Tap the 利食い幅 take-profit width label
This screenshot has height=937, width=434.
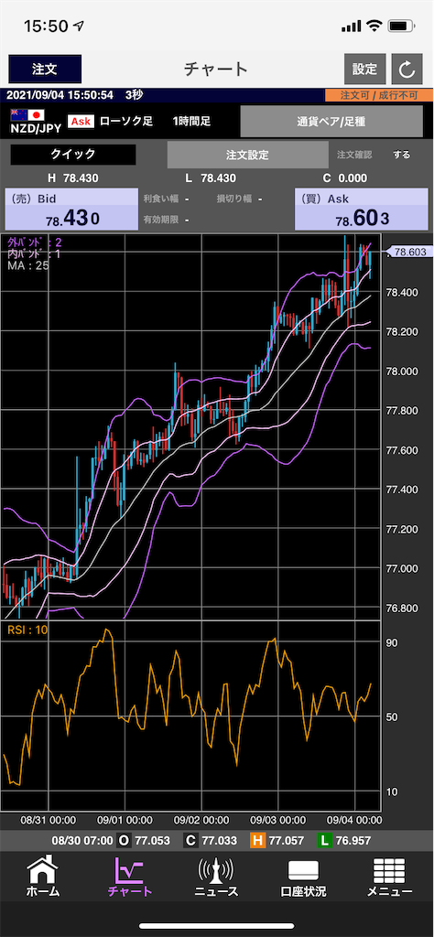[x=161, y=199]
